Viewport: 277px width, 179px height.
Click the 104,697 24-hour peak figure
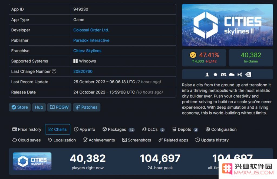(x=160, y=158)
